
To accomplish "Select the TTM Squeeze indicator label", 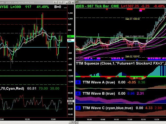I will [121, 63].
